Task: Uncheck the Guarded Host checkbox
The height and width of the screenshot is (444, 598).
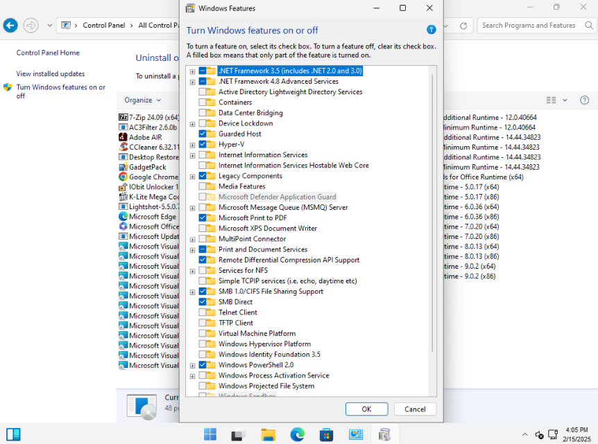Action: pyautogui.click(x=202, y=134)
